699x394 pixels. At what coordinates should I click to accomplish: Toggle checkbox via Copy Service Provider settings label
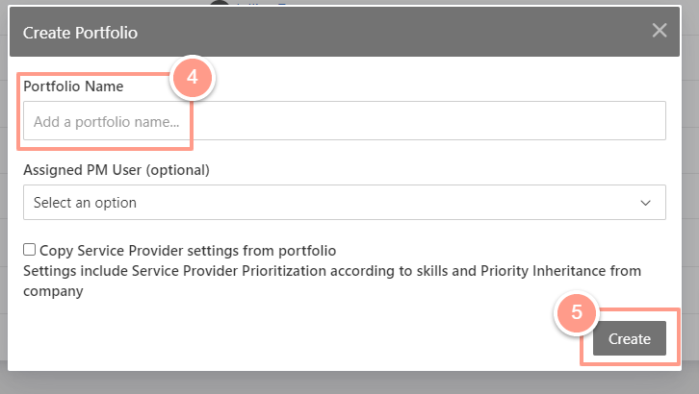[x=188, y=251]
